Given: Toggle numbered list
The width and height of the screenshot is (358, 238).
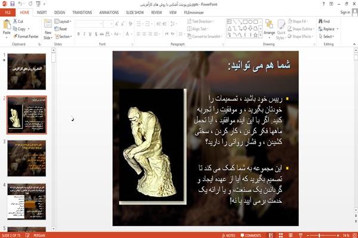Looking at the screenshot, I should point(148,23).
